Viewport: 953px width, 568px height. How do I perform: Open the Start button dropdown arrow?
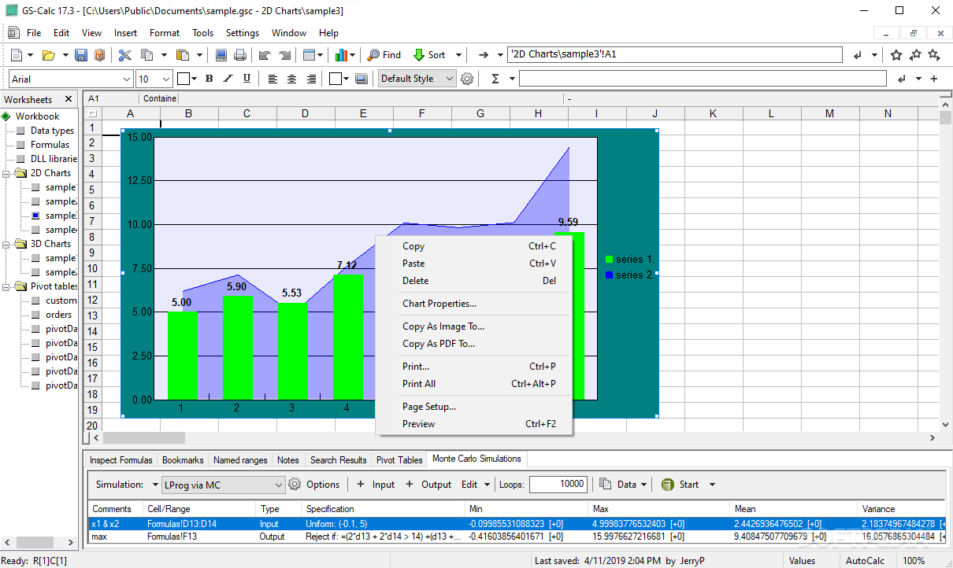712,485
